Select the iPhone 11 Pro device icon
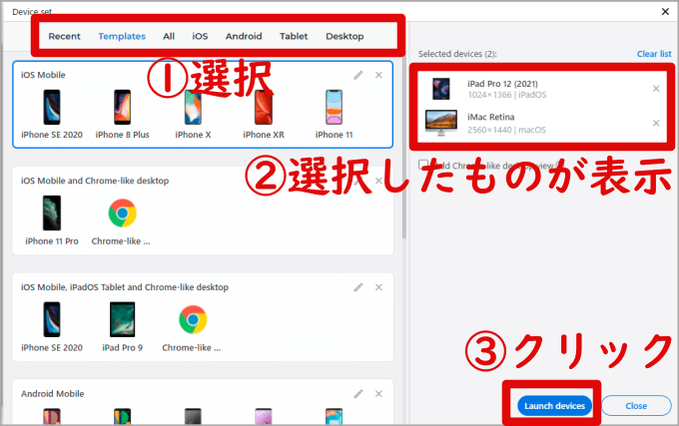 pyautogui.click(x=52, y=213)
